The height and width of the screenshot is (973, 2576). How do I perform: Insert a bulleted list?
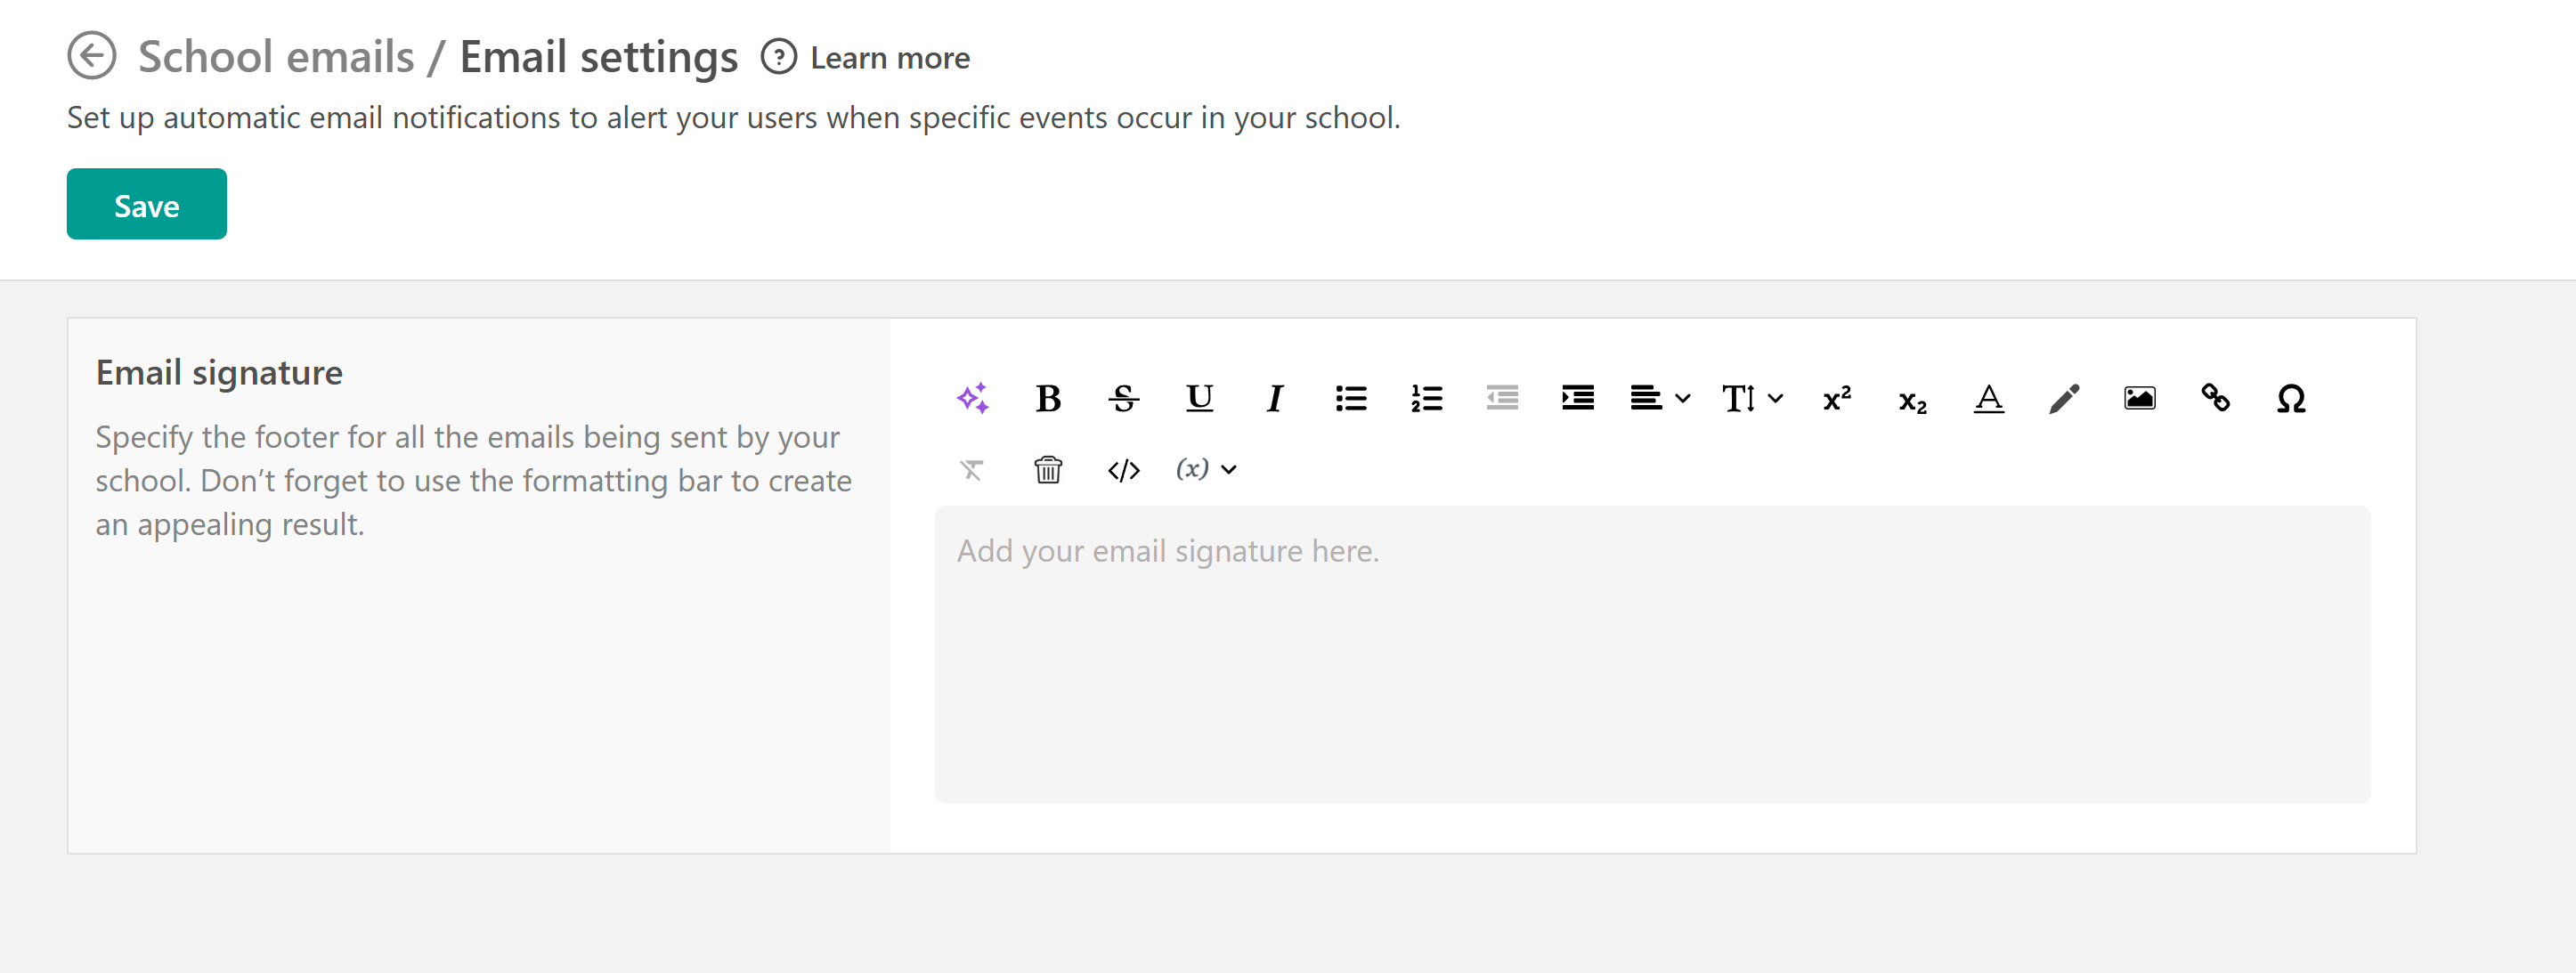[x=1350, y=398]
